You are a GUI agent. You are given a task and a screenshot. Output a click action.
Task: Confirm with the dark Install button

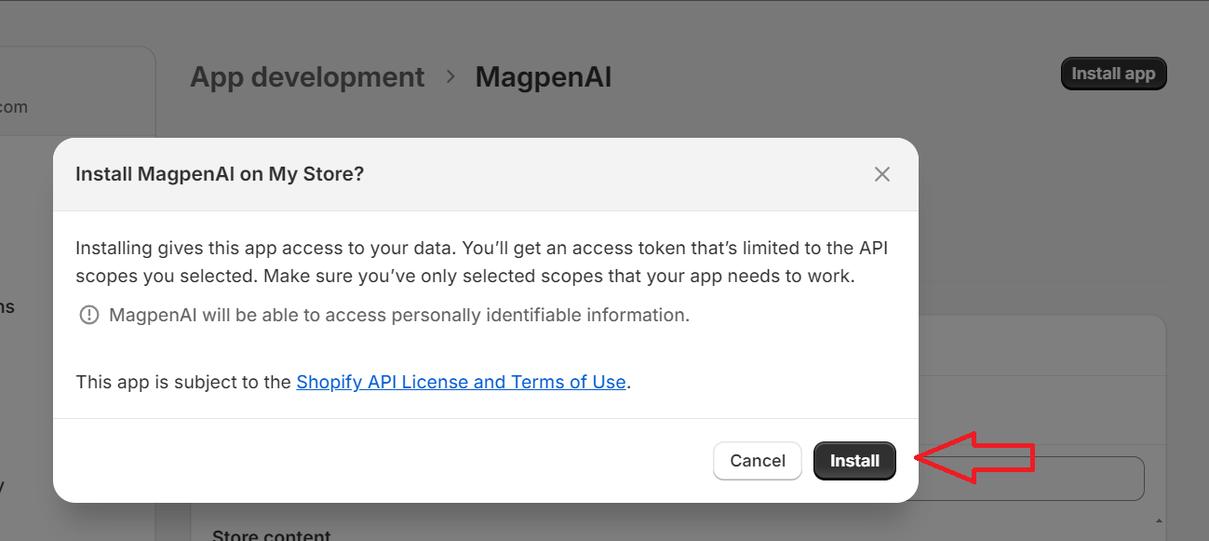(x=854, y=461)
